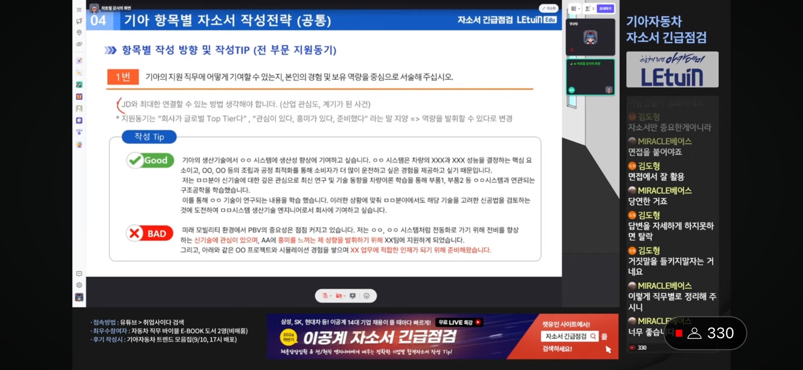This screenshot has height=370, width=803.
Task: Click chat message 면접에서 잘 활용
Action: pyautogui.click(x=656, y=177)
